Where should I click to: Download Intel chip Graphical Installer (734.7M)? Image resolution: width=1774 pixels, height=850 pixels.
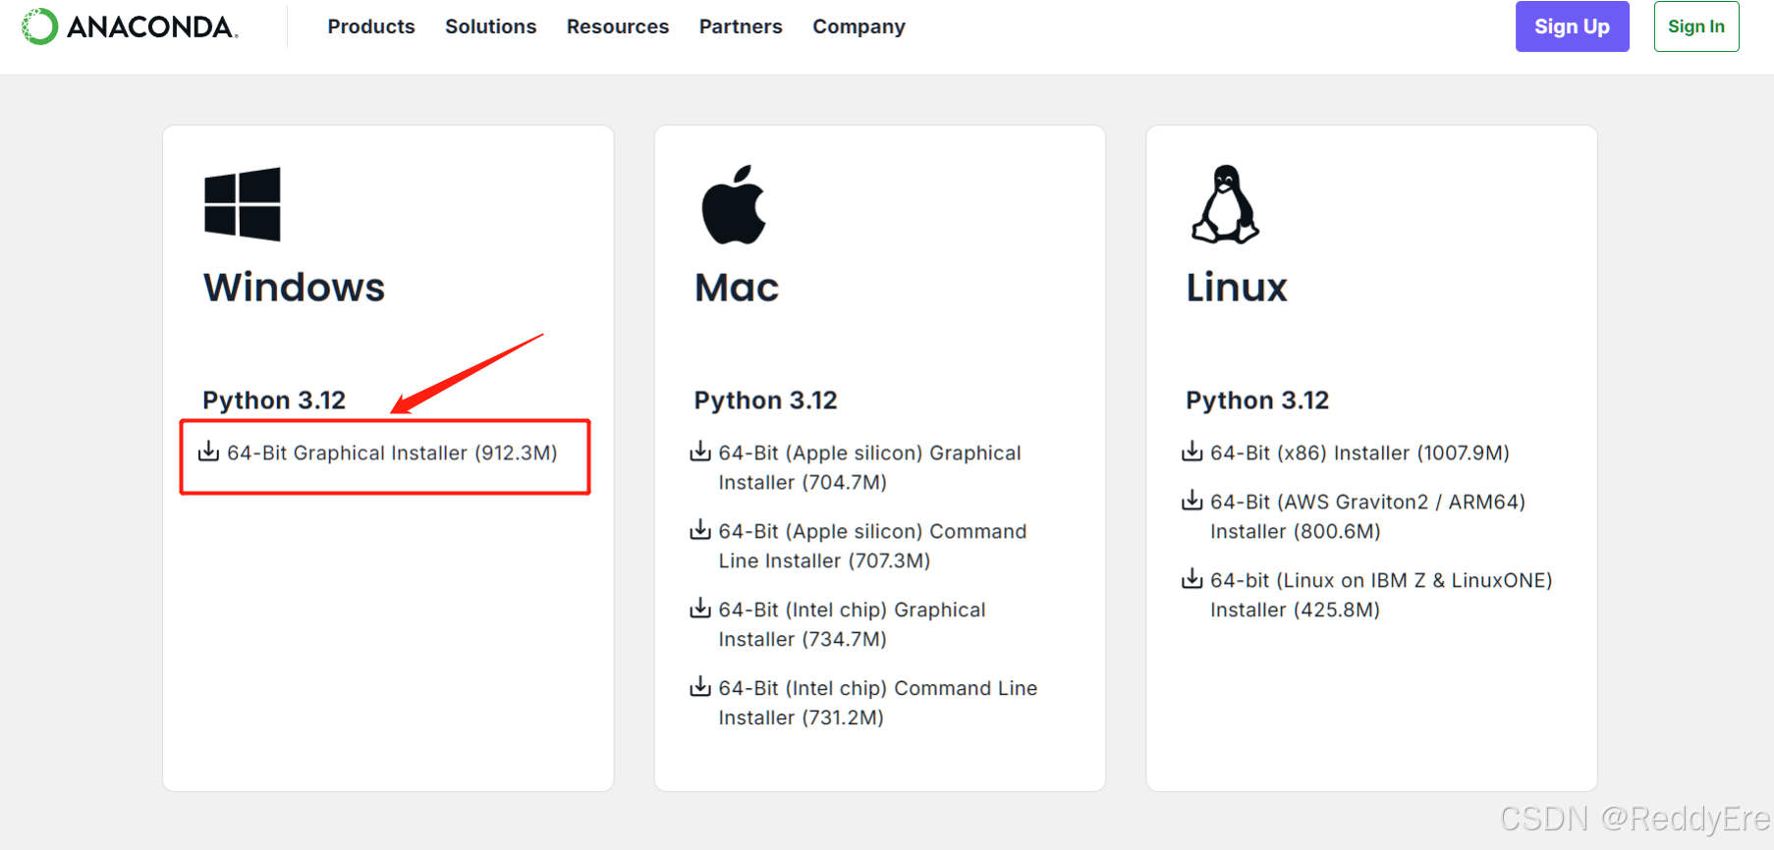tap(852, 624)
